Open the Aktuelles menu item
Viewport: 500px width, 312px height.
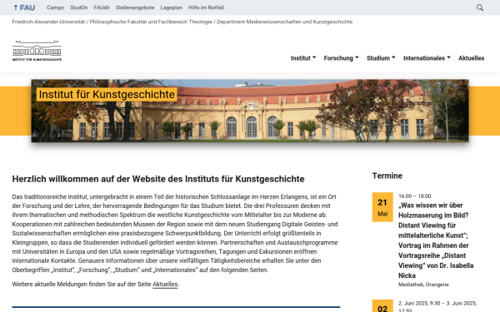[472, 58]
